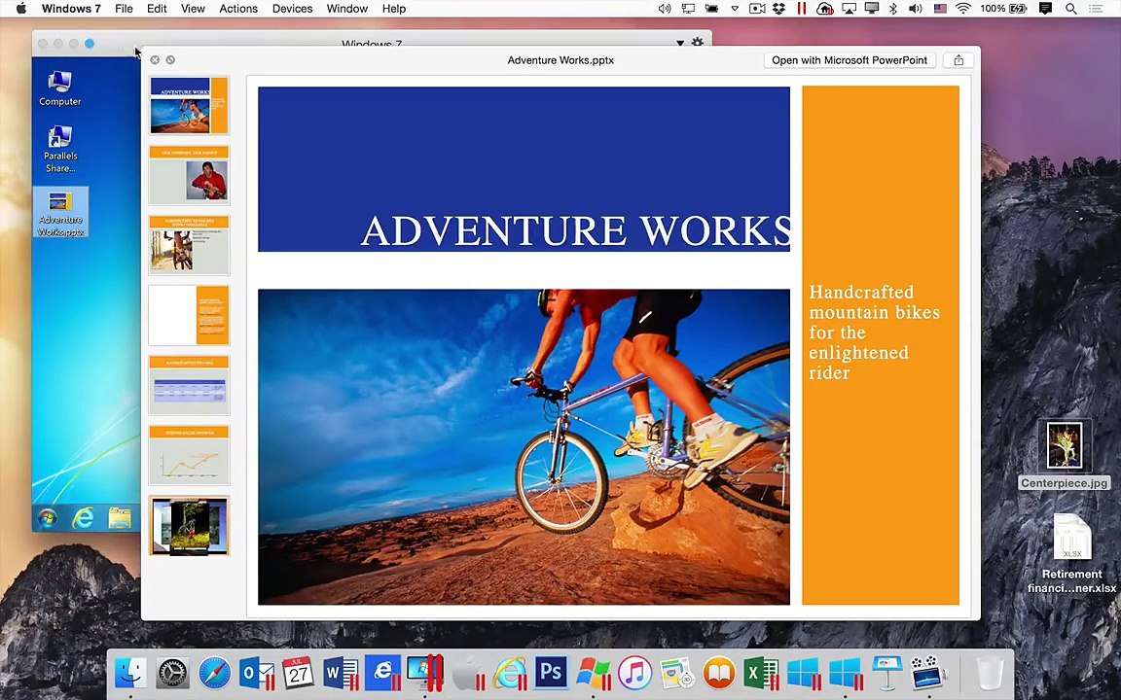Viewport: 1121px width, 700px height.
Task: Open Internet Explorer on Windows taskbar
Action: pyautogui.click(x=83, y=517)
